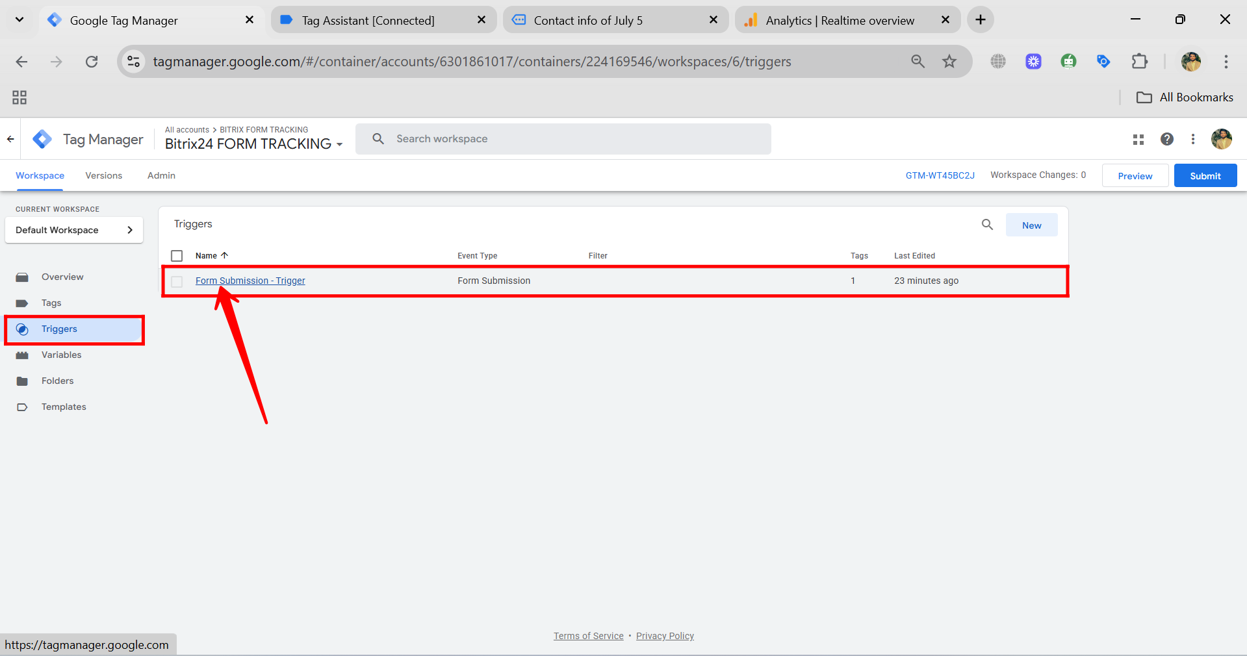Expand the Default Workspace selector
The height and width of the screenshot is (656, 1247).
(x=74, y=230)
